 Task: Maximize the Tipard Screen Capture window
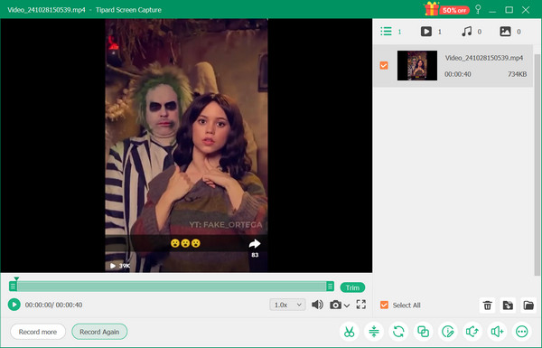[509, 10]
